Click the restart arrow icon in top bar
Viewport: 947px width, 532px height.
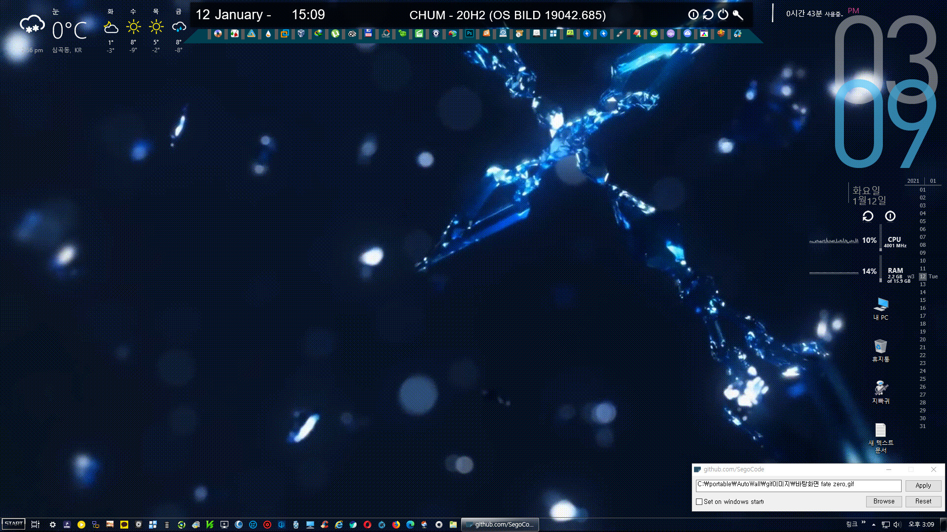[708, 15]
